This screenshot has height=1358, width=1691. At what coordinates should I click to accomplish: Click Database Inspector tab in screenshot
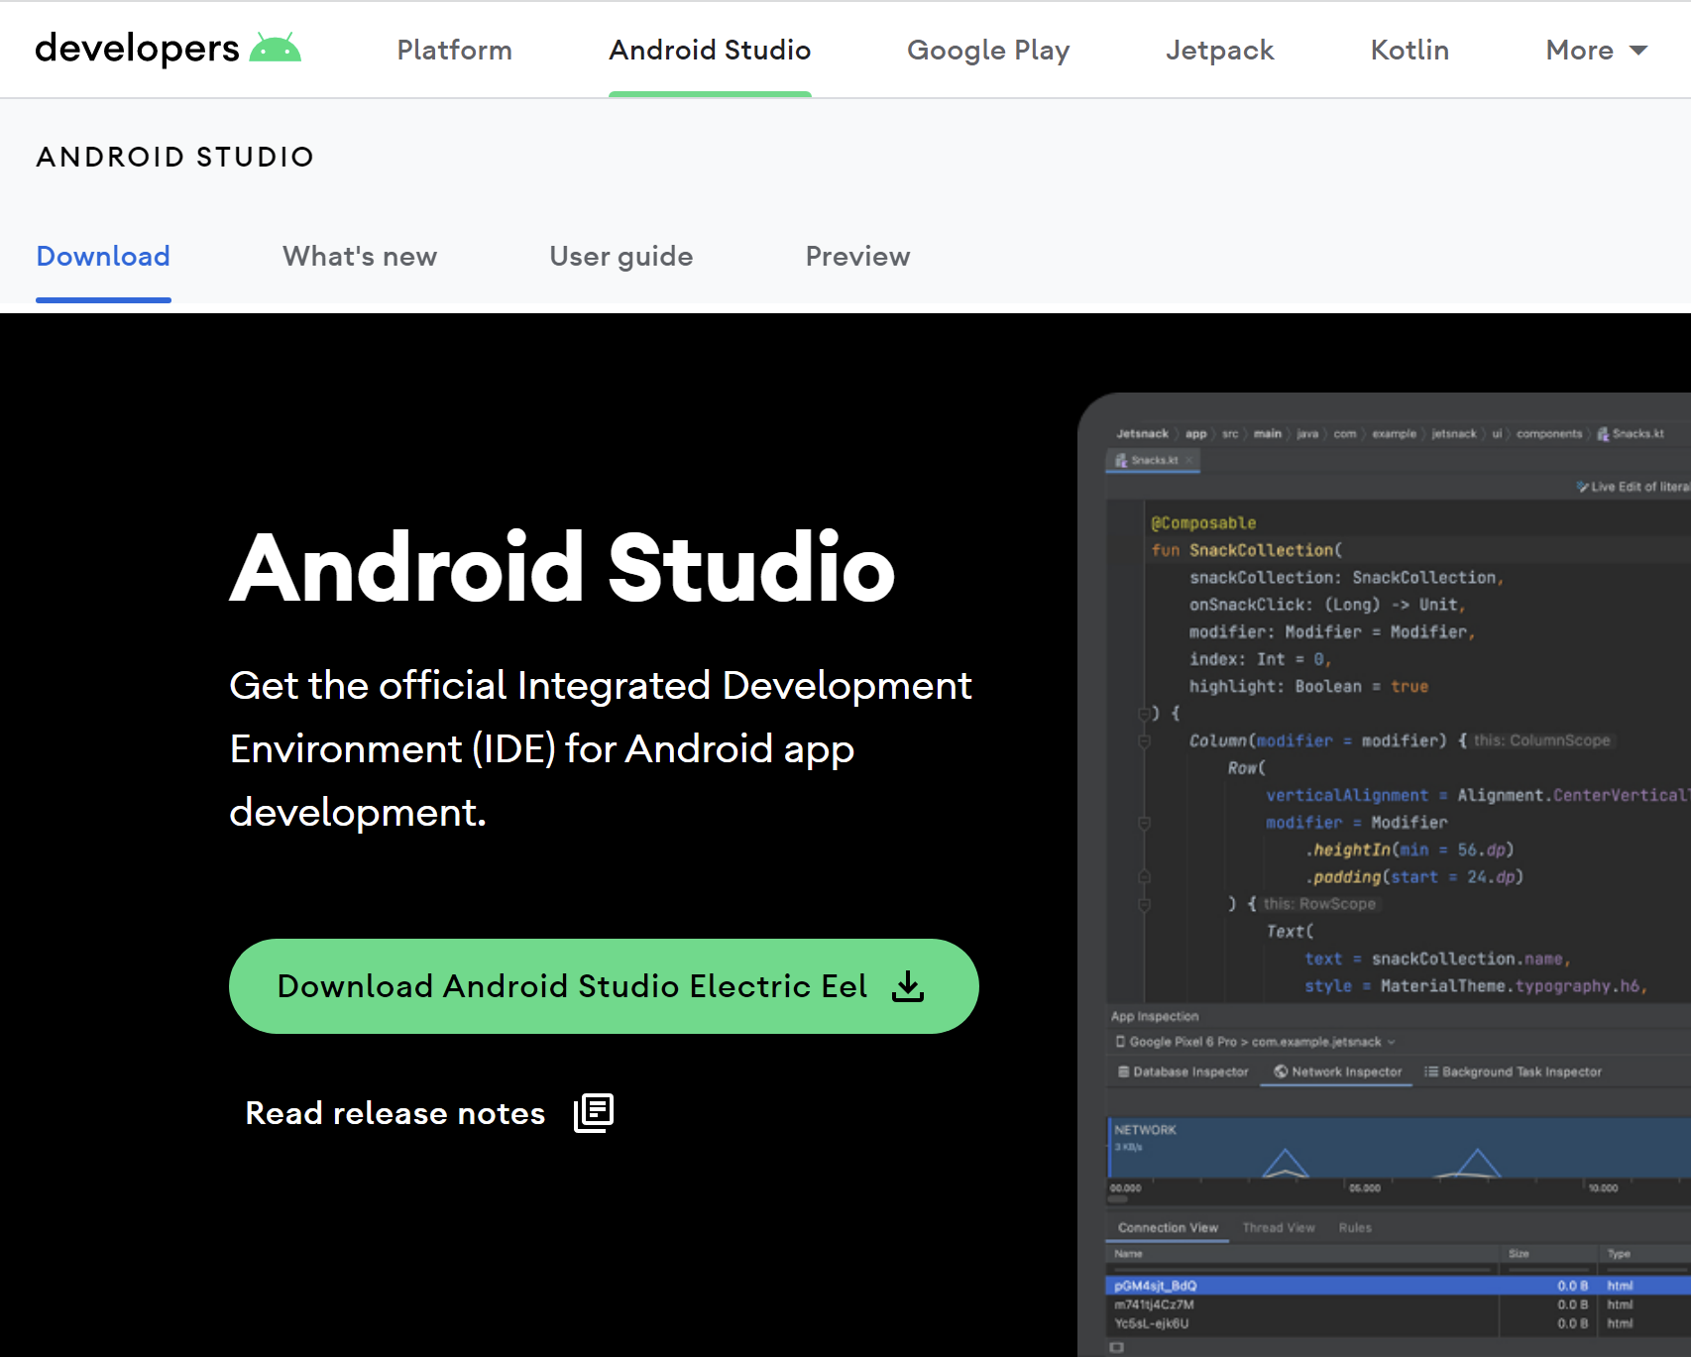tap(1183, 1072)
